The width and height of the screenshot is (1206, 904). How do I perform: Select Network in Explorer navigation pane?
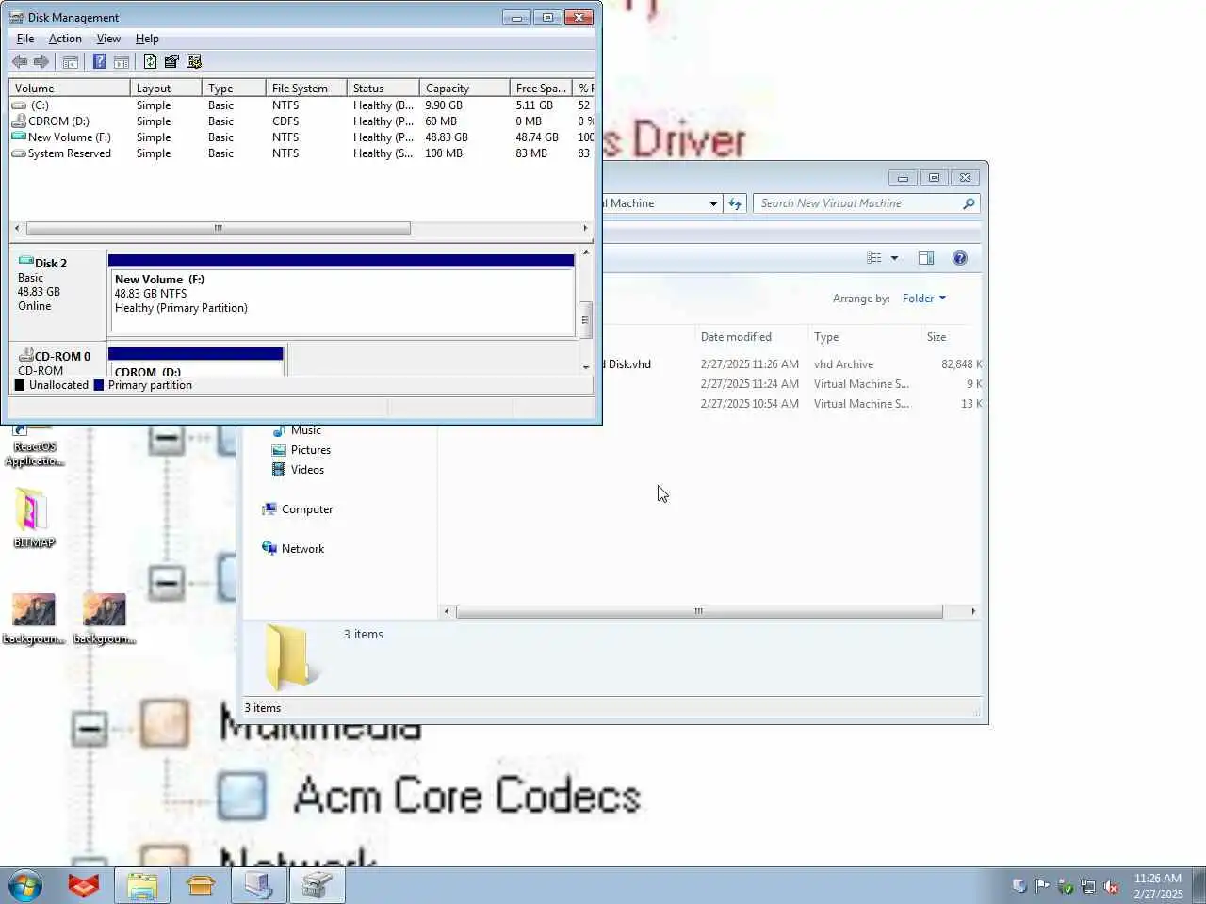click(293, 549)
